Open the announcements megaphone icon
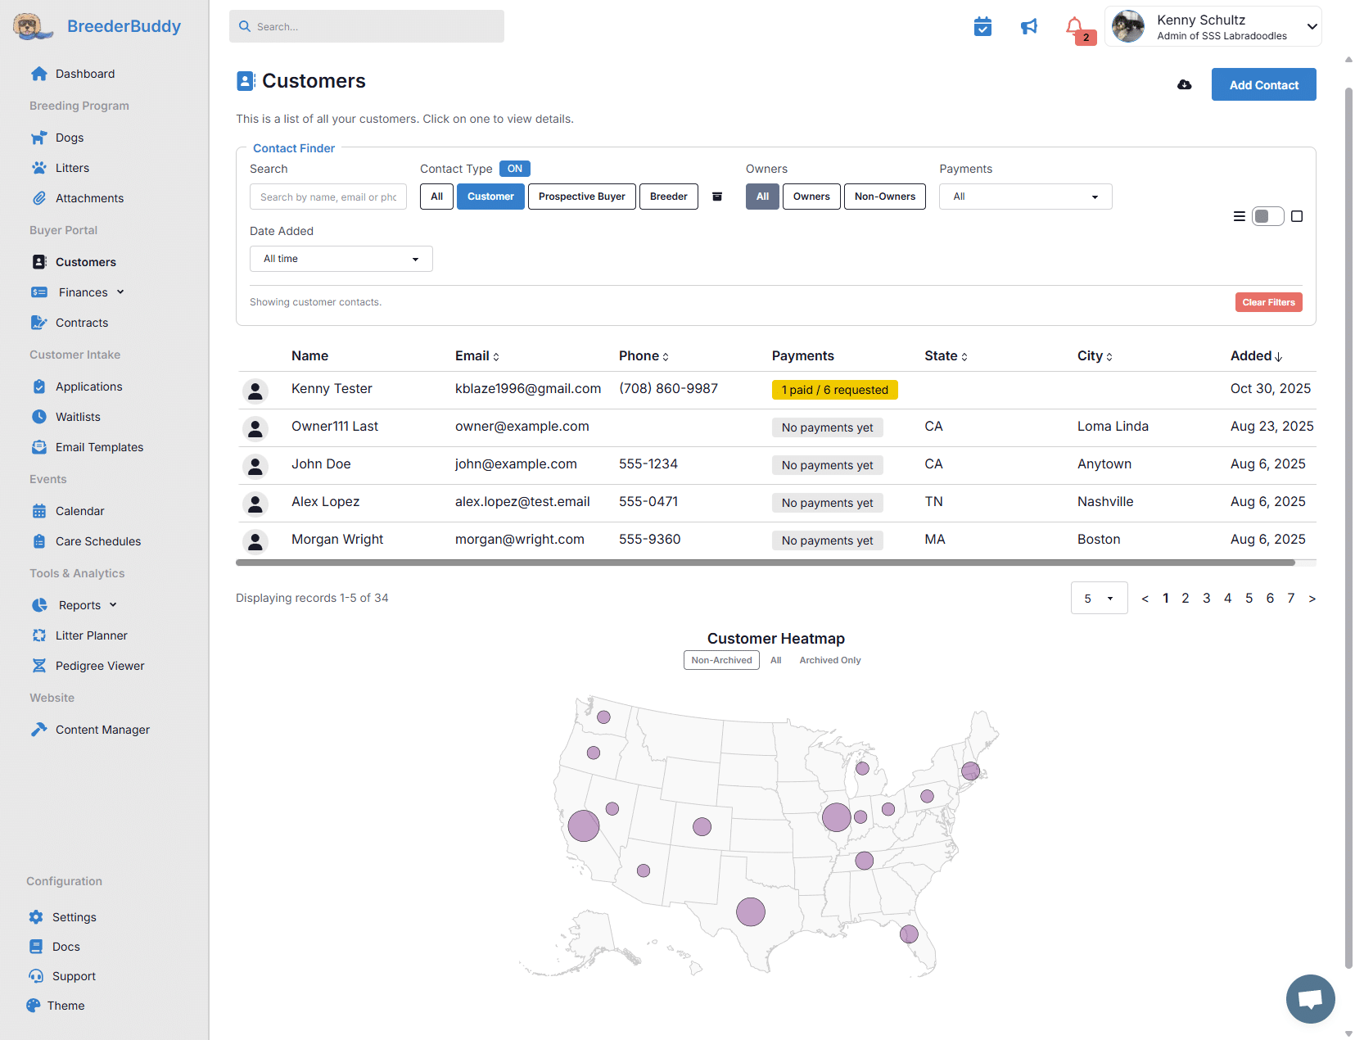The height and width of the screenshot is (1040, 1355). click(x=1029, y=27)
